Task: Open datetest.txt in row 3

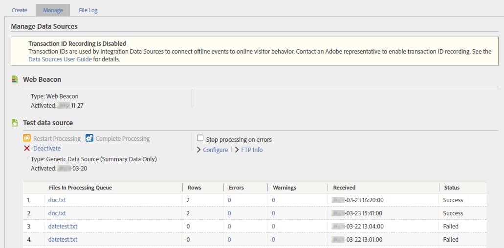Action: 63,227
